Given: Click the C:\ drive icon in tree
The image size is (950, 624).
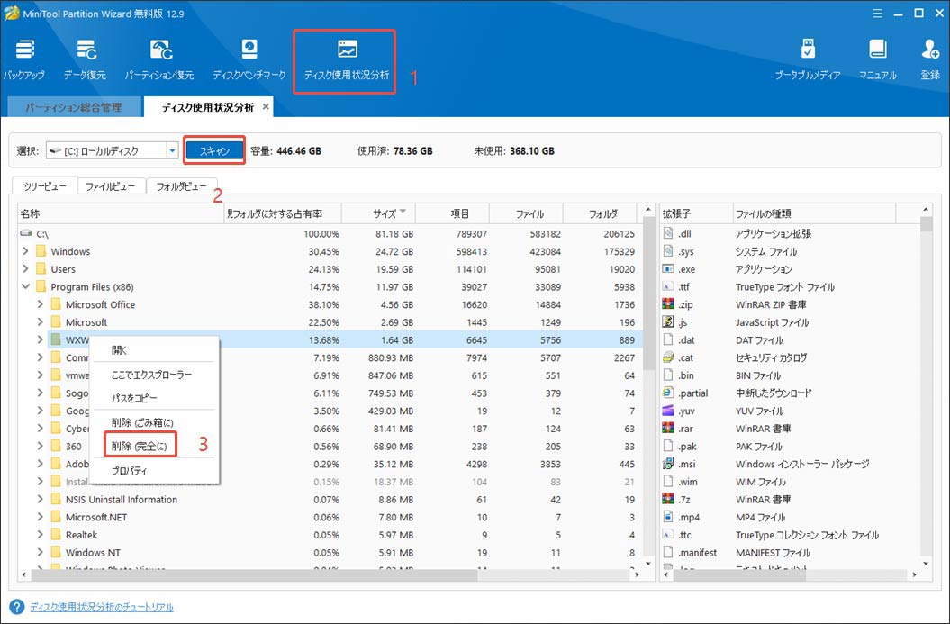Looking at the screenshot, I should [x=26, y=233].
